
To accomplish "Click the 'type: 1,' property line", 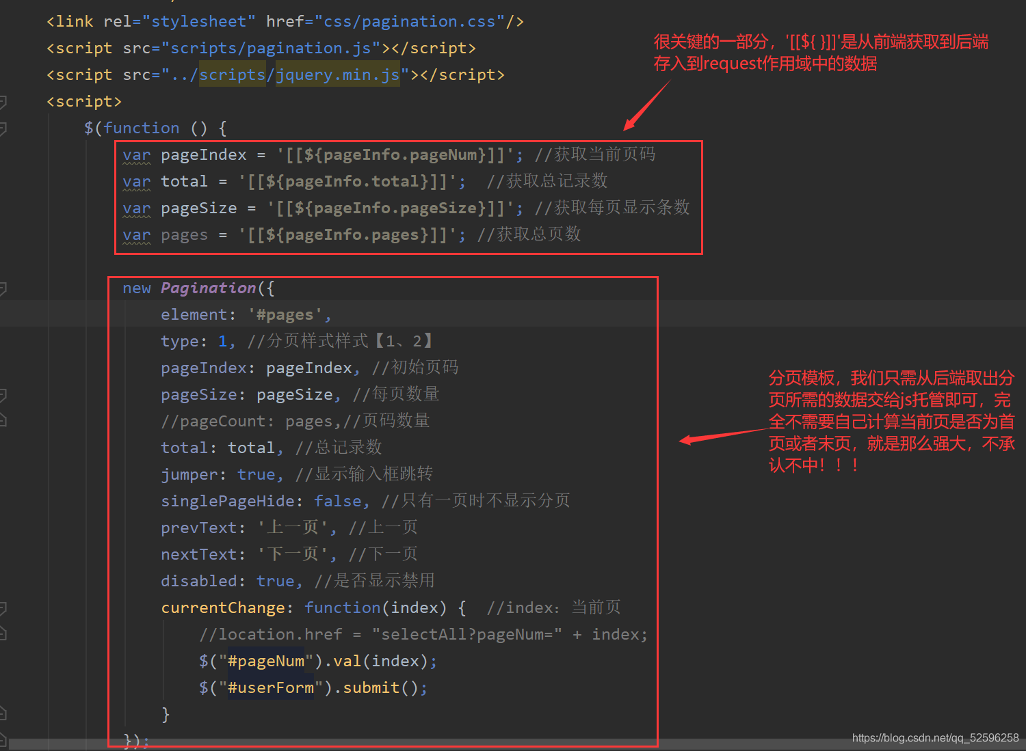I will [x=198, y=342].
